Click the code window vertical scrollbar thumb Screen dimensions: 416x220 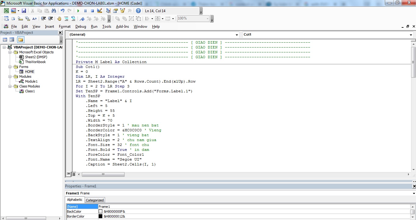[414, 62]
